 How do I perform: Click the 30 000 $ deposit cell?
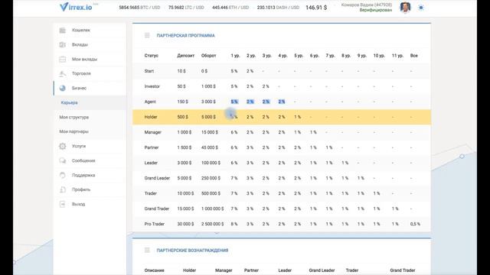pyautogui.click(x=185, y=224)
